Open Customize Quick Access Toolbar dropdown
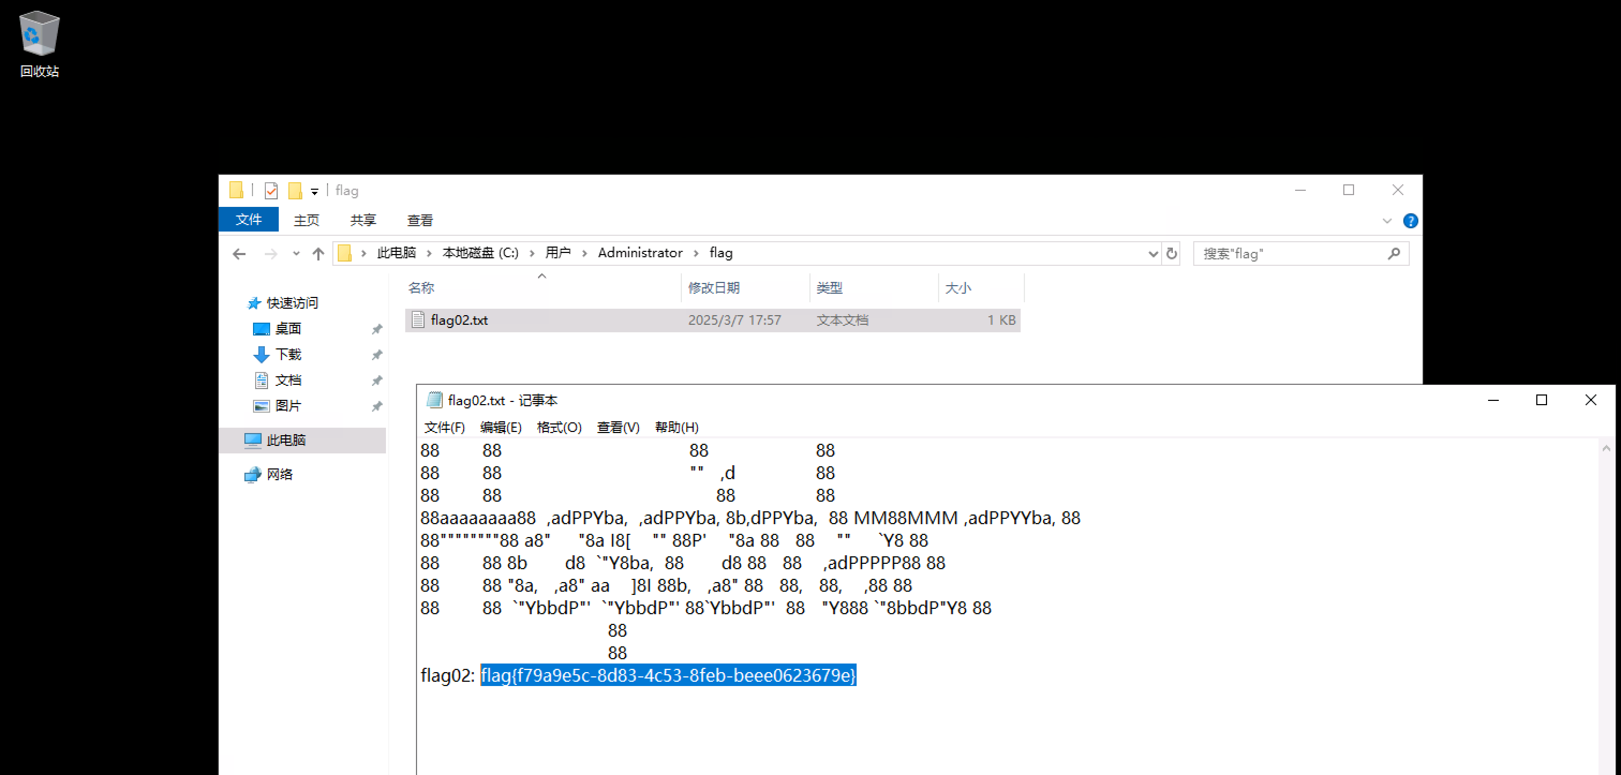Viewport: 1621px width, 775px height. (315, 191)
